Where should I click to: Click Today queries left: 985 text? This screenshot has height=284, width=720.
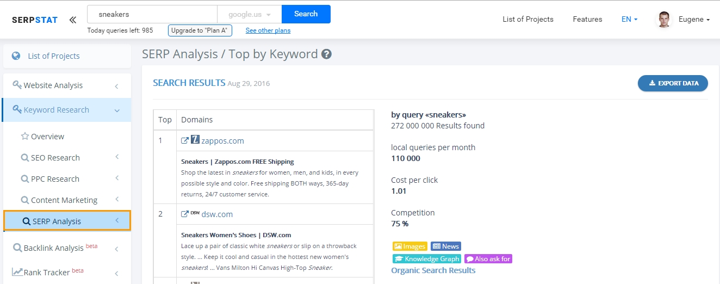tap(120, 30)
